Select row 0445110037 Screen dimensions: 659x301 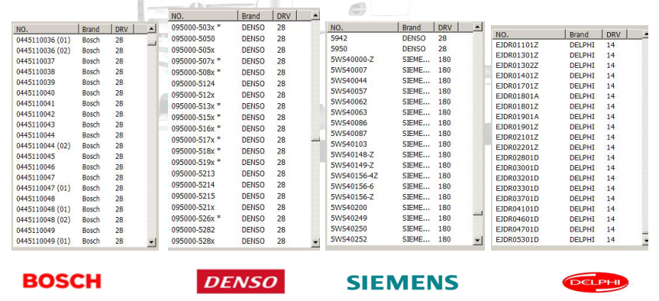tap(80, 61)
